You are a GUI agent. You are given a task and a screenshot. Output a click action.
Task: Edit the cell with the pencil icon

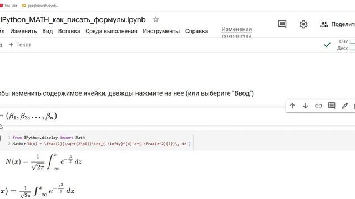345,106
